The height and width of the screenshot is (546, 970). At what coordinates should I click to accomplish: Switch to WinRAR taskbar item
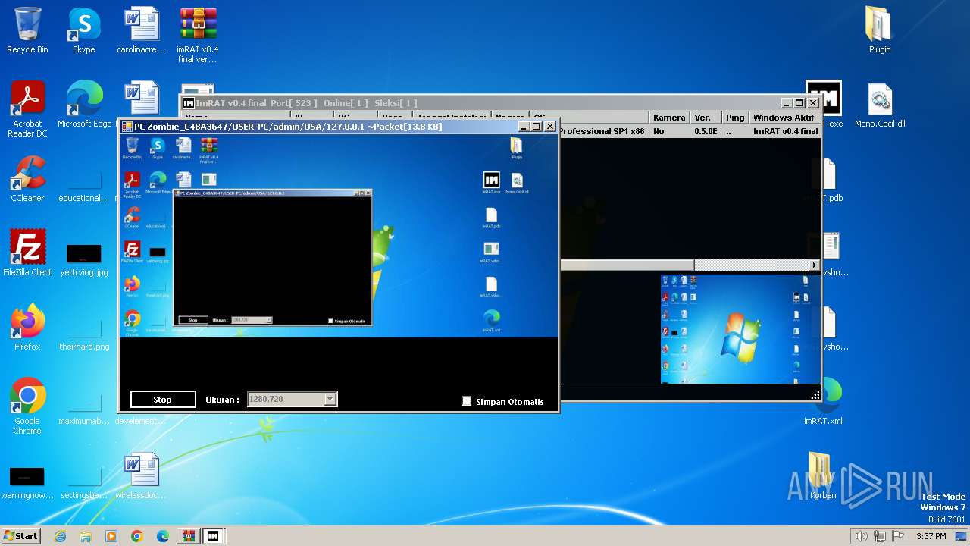pos(188,536)
